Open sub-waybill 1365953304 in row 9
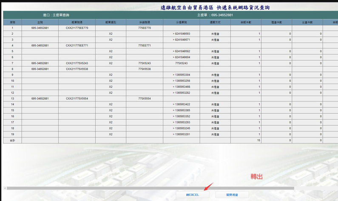 point(182,75)
